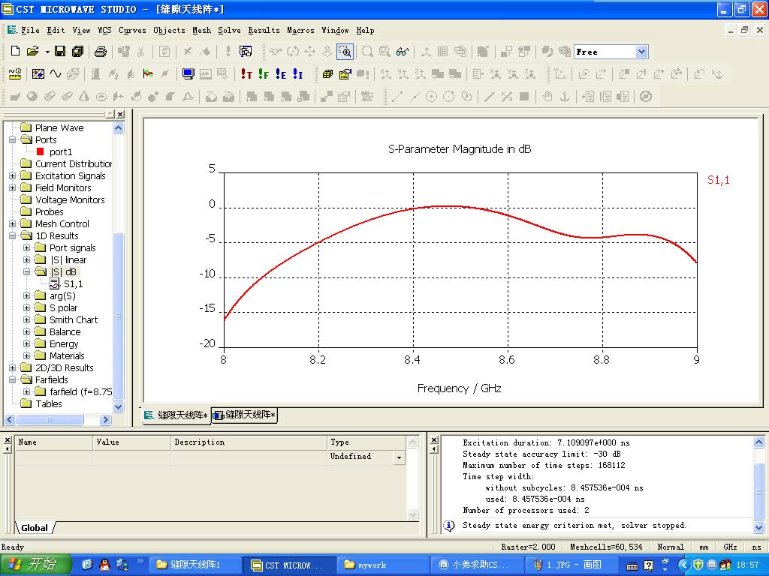Click message window scroll-up arrow
The image size is (769, 576).
[758, 442]
